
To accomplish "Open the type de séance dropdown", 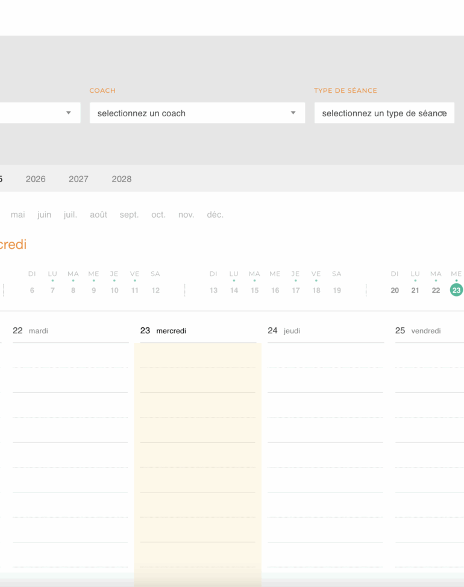I will (384, 113).
